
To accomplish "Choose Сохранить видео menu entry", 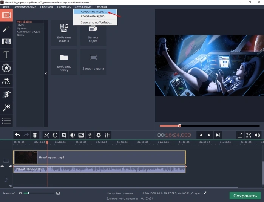I will point(95,12).
